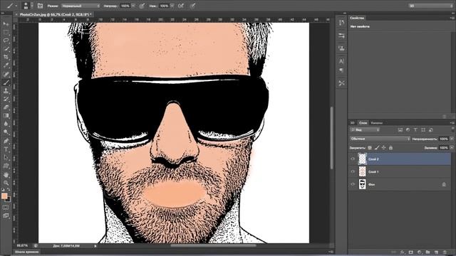The image size is (456, 256).
Task: Create new adjustment layer icon
Action: pos(420,252)
